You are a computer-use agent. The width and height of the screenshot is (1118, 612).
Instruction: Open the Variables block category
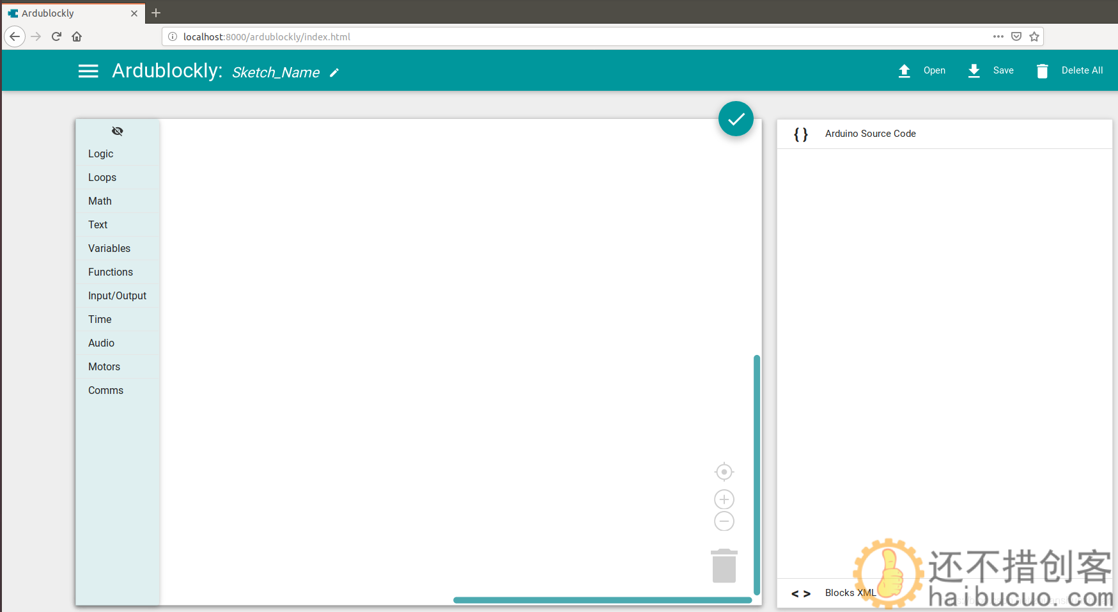tap(118, 249)
